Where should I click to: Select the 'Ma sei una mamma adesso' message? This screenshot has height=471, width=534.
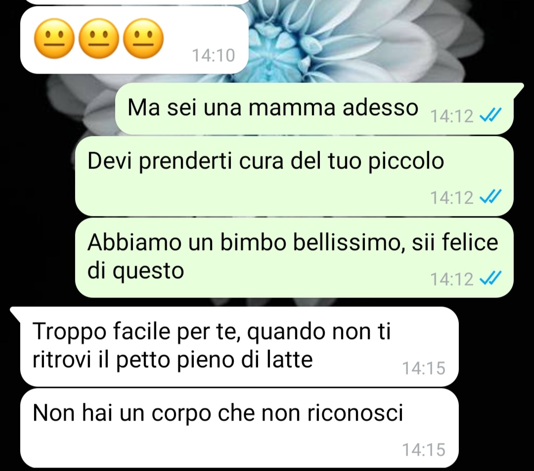point(314,108)
